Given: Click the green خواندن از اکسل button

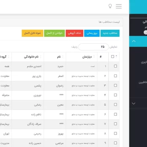Looking at the screenshot, I should point(54,33).
